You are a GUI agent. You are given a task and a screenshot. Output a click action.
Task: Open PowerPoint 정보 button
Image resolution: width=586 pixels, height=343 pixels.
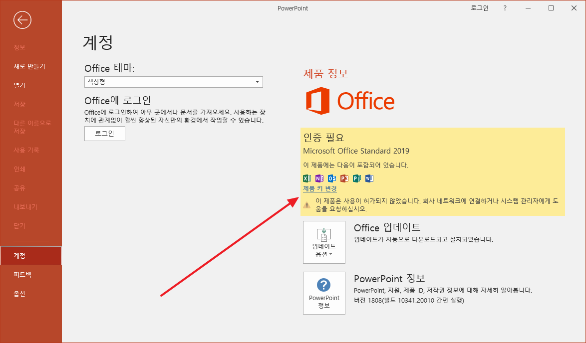[x=324, y=293]
